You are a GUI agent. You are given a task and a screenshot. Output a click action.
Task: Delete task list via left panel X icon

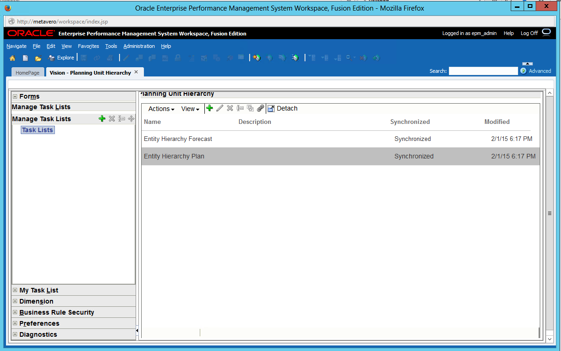pyautogui.click(x=112, y=119)
